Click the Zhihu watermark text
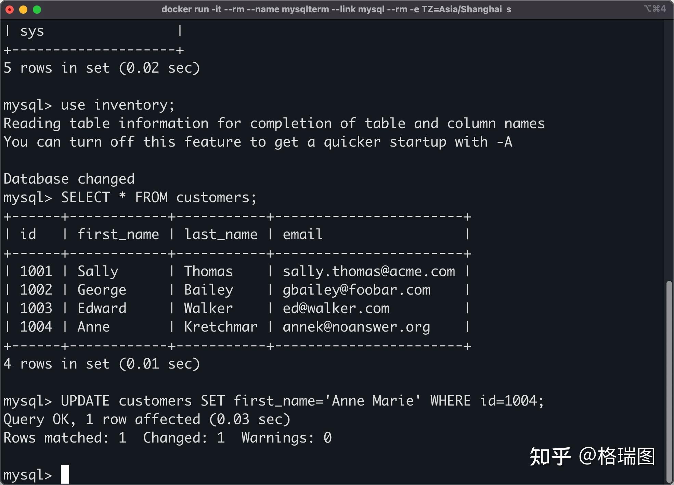 pos(592,457)
